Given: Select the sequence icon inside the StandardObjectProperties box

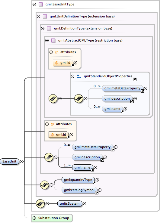Looking at the screenshot, I should 78,98.
